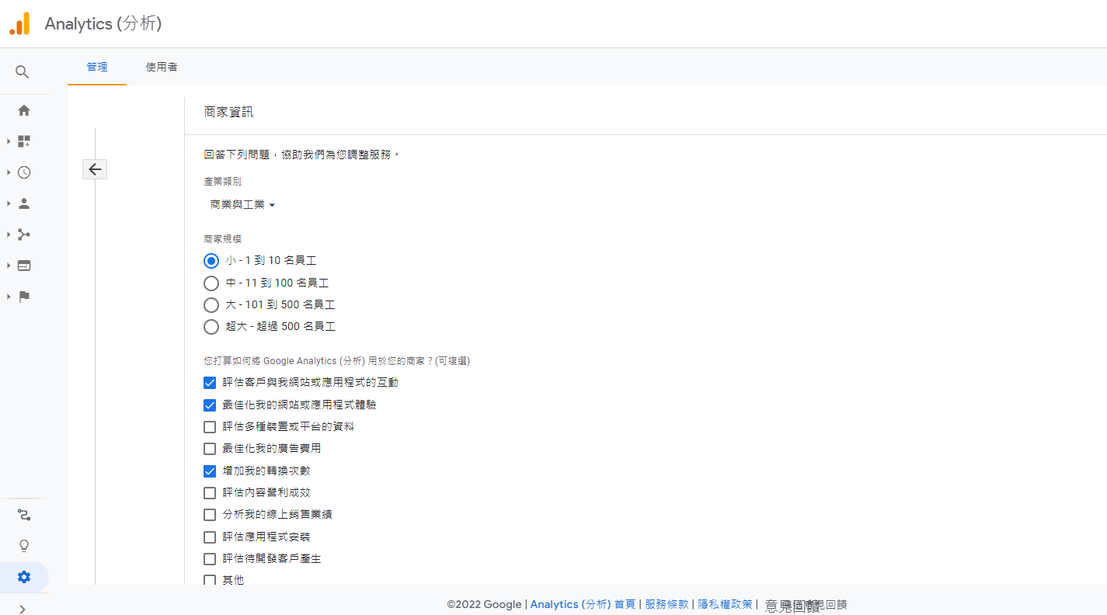1107x615 pixels.
Task: Open 隱私權政策 footer link
Action: tap(726, 604)
